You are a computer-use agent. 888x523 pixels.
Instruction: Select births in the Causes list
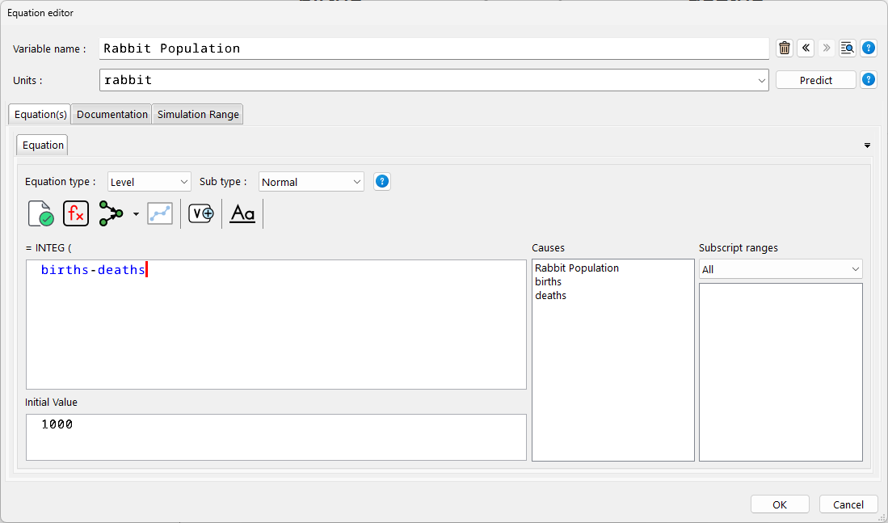[549, 282]
